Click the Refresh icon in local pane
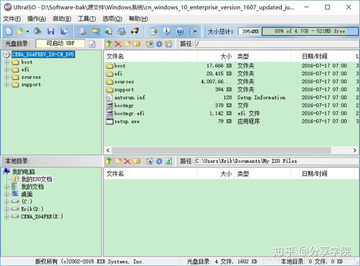360x266 pixels. [169, 161]
